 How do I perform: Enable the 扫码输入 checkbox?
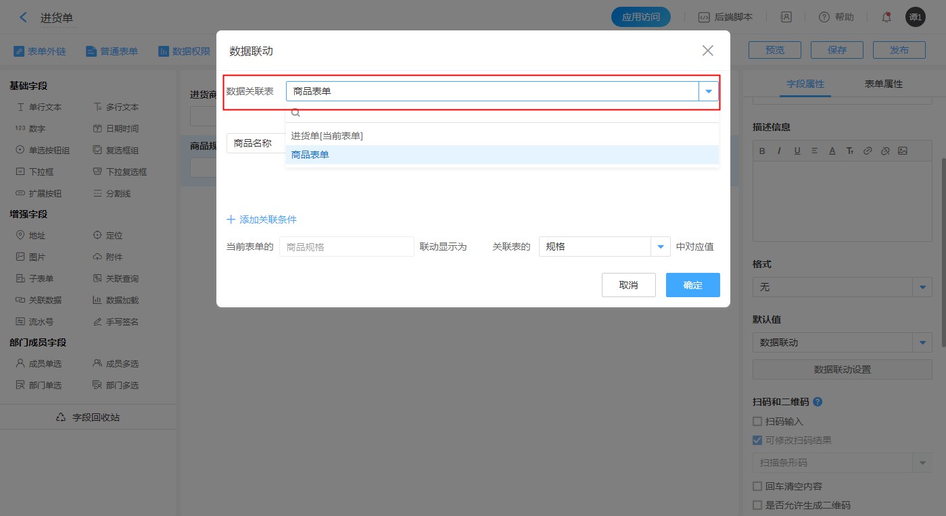tap(757, 421)
